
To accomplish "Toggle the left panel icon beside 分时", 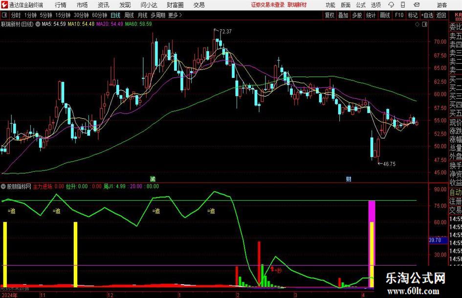I will point(4,15).
